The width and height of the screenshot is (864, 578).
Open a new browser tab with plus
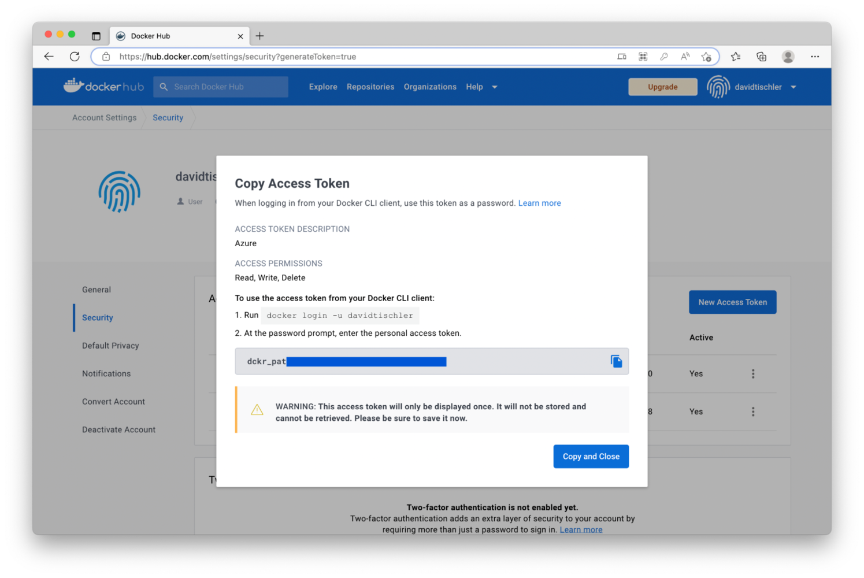pos(260,36)
